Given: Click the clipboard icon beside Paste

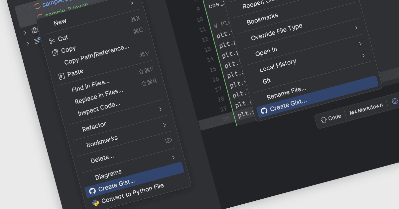Looking at the screenshot, I should click(62, 76).
